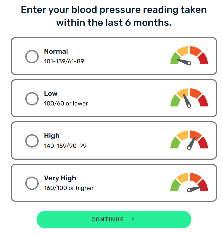223x234 pixels.
Task: Click the 140-159/90-99 range text
Action: pyautogui.click(x=65, y=146)
